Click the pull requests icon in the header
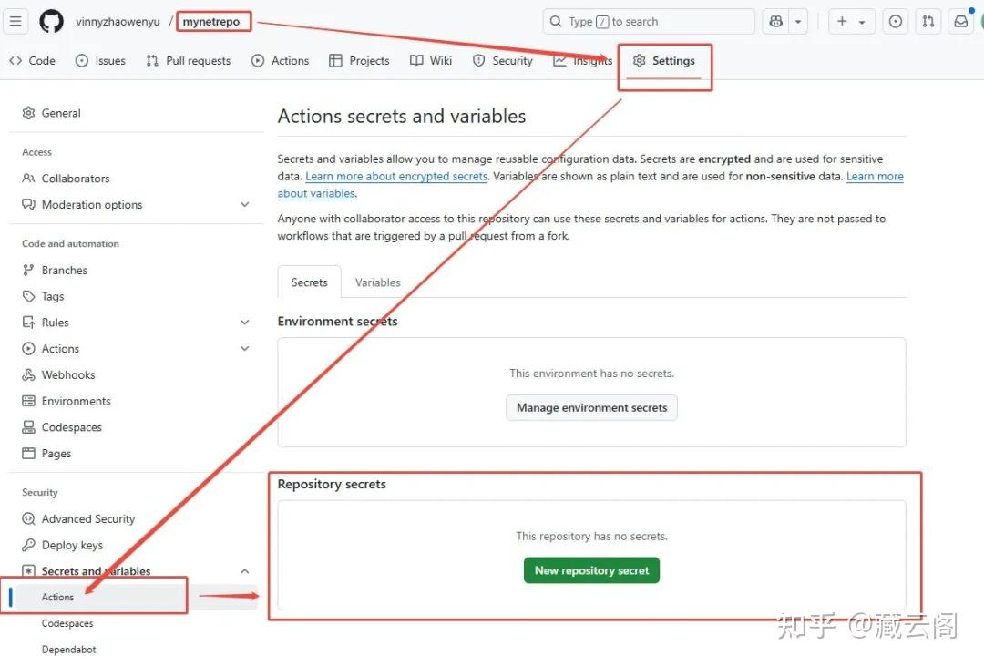This screenshot has height=666, width=984. (x=928, y=21)
